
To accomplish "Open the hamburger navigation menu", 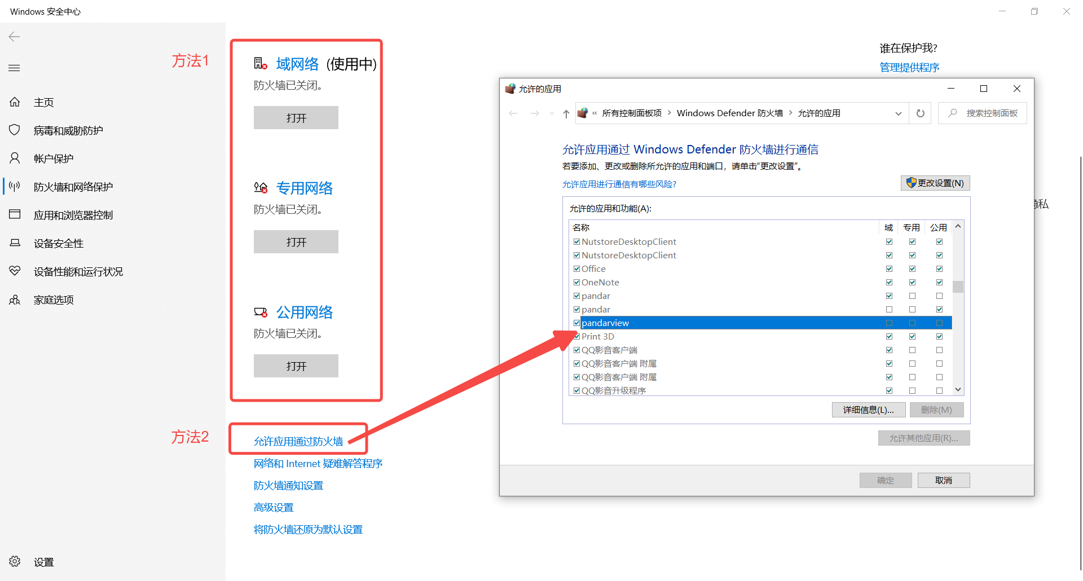I will coord(15,68).
